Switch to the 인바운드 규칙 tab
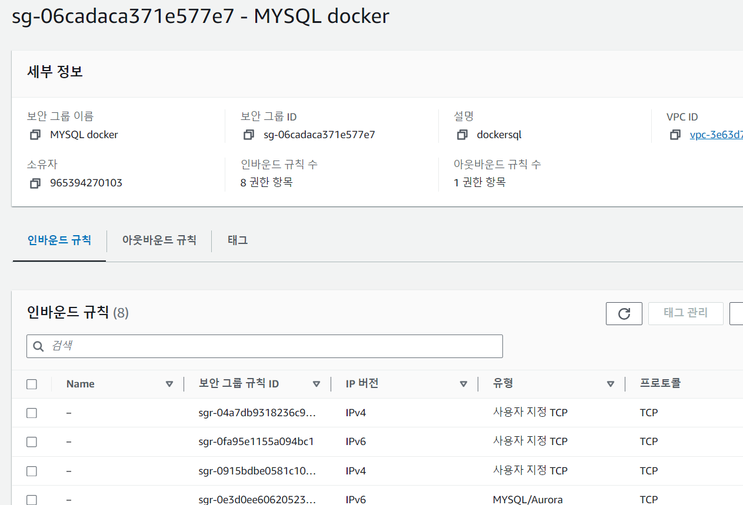The image size is (743, 505). coord(59,240)
